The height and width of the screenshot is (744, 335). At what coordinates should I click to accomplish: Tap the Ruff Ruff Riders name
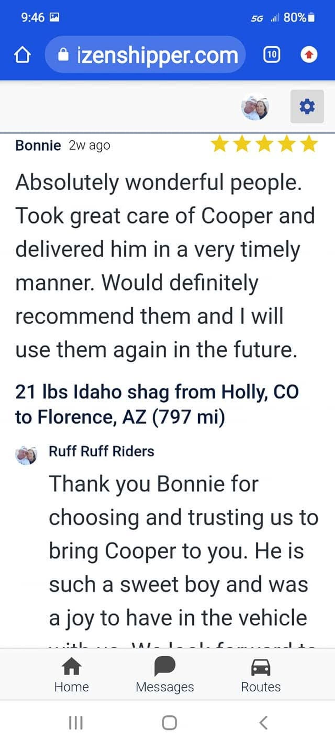coord(102,451)
